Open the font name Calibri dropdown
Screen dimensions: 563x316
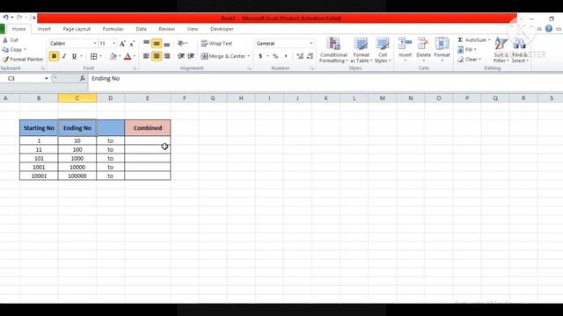click(x=95, y=43)
